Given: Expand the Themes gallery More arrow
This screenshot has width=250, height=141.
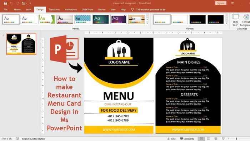Looking at the screenshot, I should coord(147,23).
